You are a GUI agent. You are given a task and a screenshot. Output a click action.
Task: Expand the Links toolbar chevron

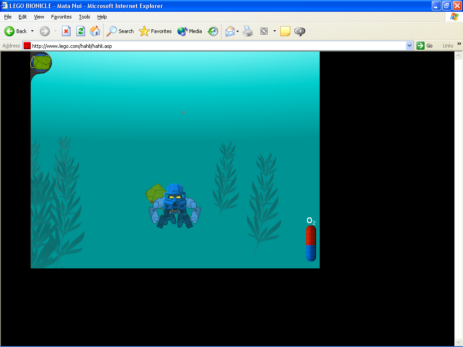(459, 44)
